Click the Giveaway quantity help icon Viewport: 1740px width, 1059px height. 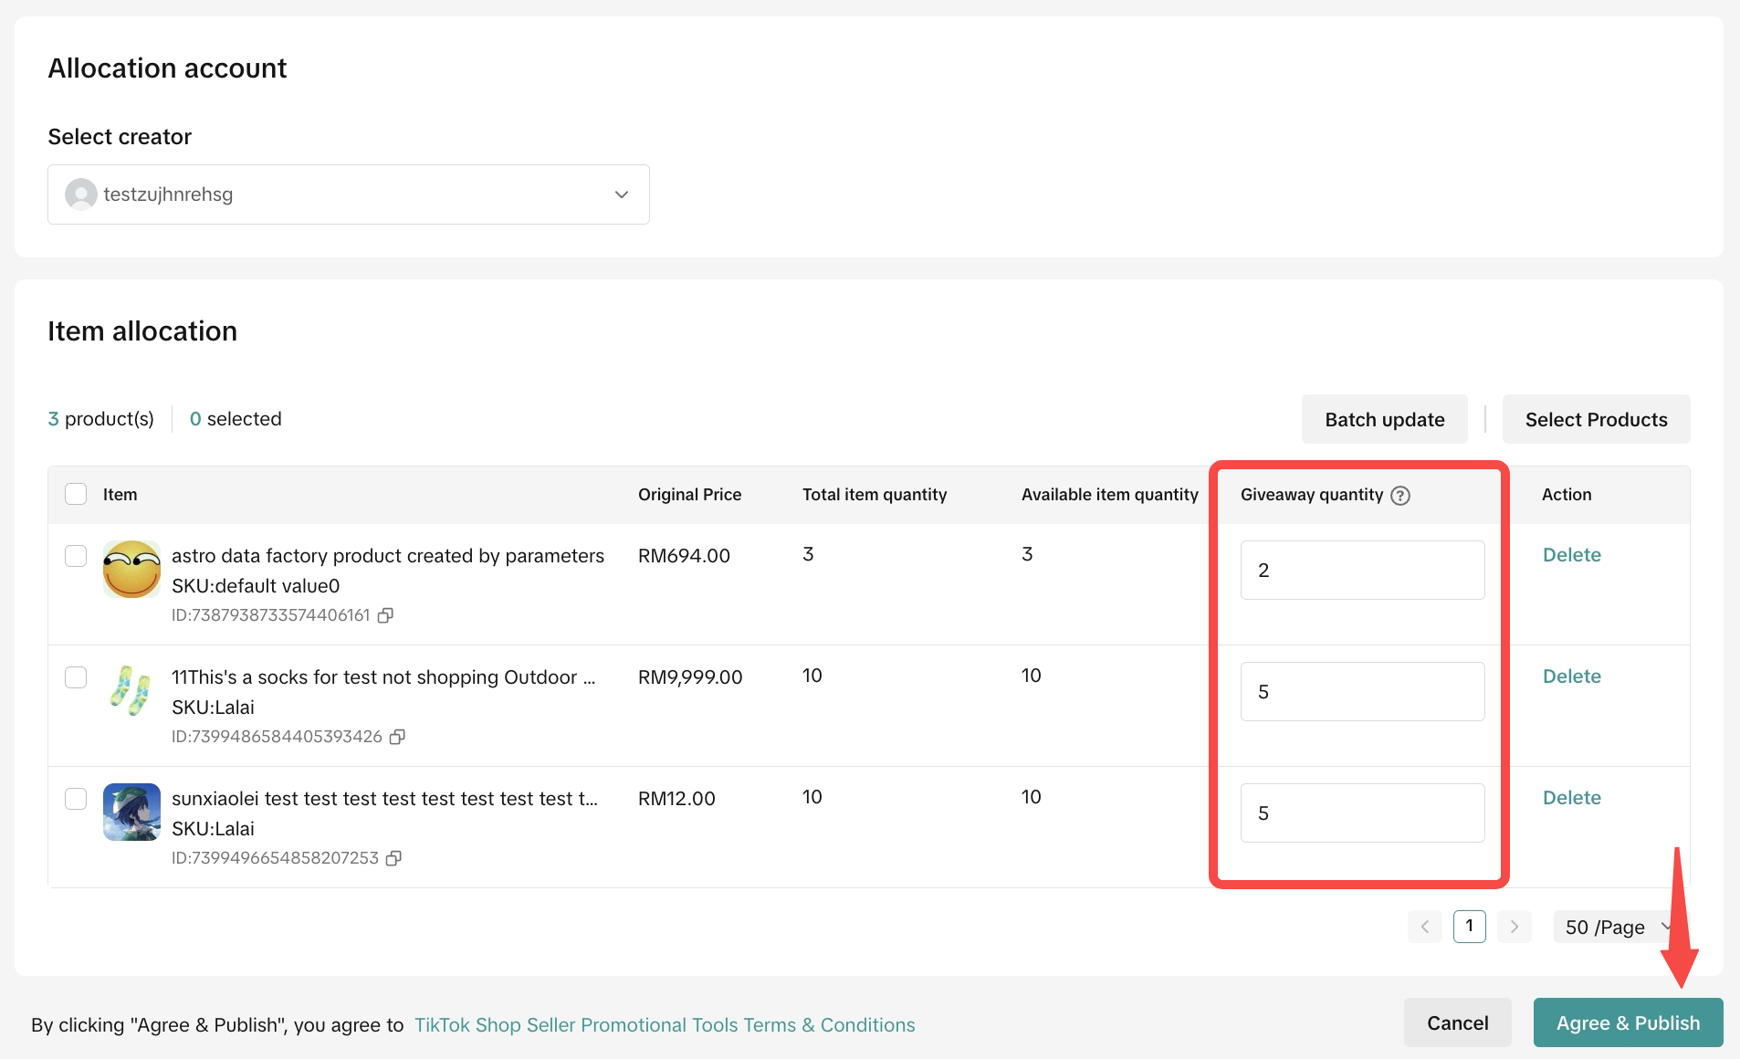pyautogui.click(x=1400, y=496)
